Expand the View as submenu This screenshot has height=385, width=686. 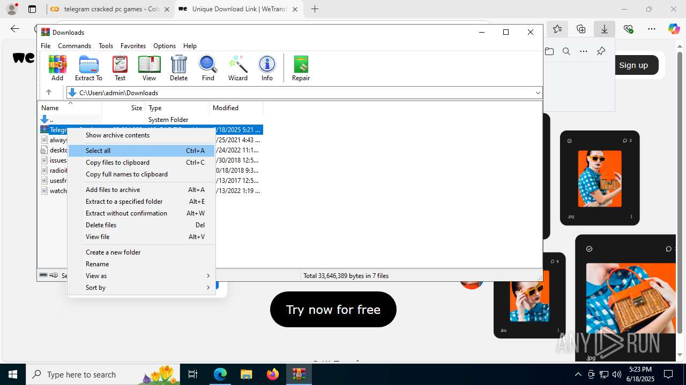click(x=141, y=276)
